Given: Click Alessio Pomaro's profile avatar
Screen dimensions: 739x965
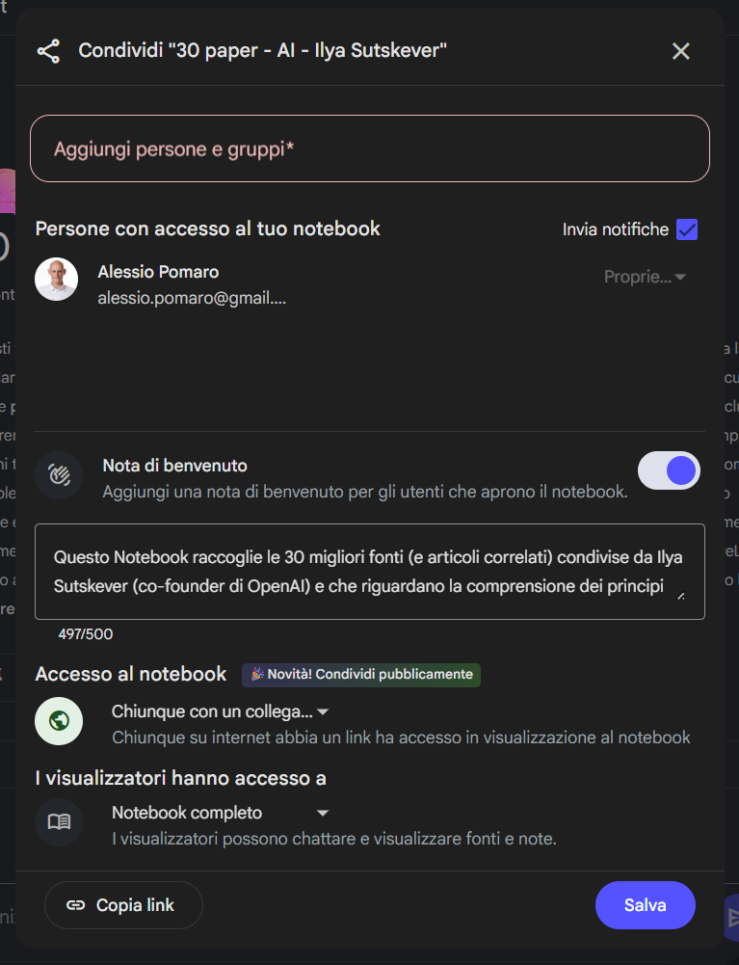Looking at the screenshot, I should (x=57, y=280).
